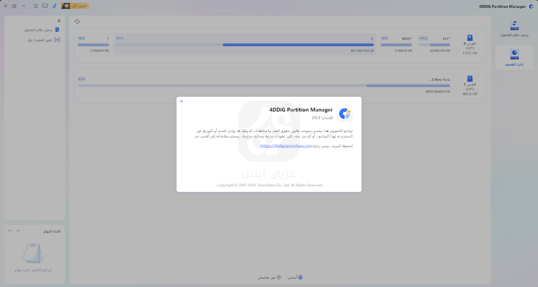
Task: Click the MSR file system tag
Action: 384,39
